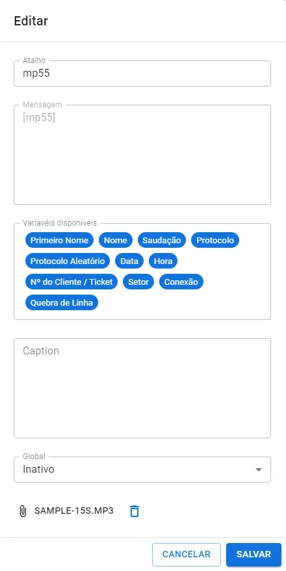The image size is (286, 571).
Task: Click the paperclip attachment icon
Action: pos(23,511)
